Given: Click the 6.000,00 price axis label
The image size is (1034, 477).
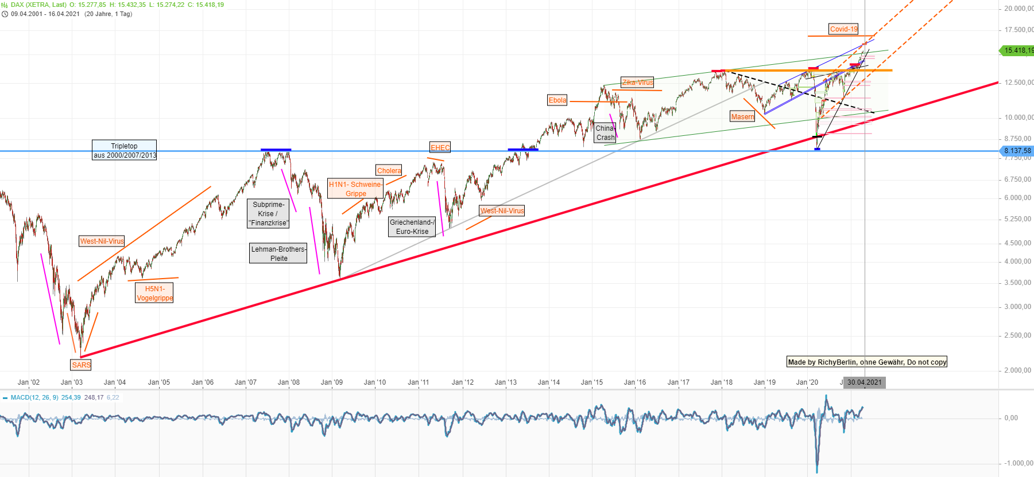Looking at the screenshot, I should [1018, 198].
